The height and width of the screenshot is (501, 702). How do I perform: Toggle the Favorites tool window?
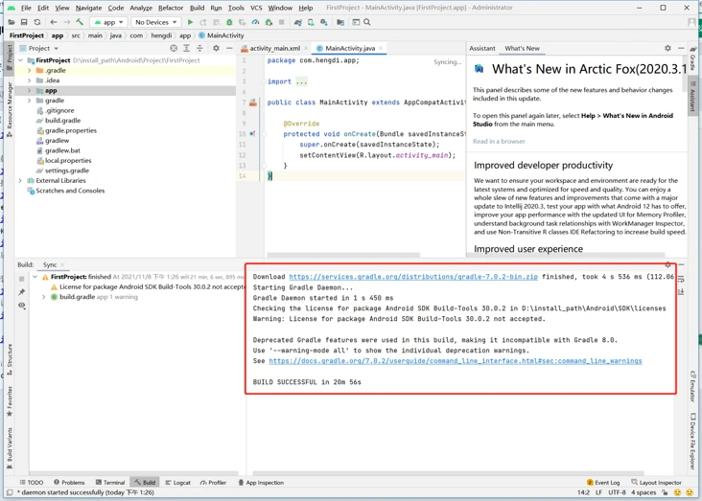click(x=10, y=401)
